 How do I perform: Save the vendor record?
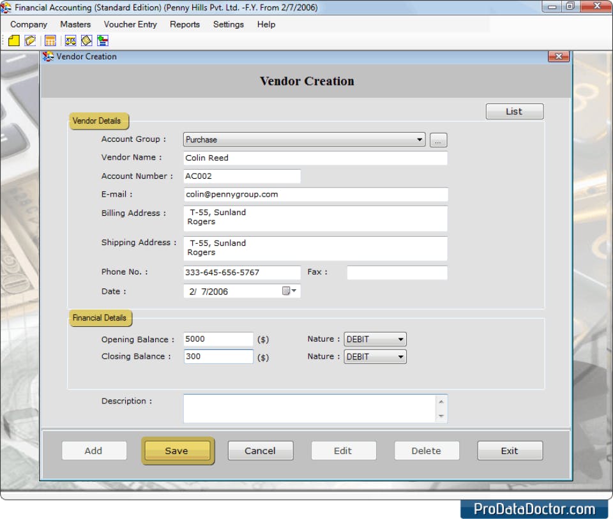point(178,450)
